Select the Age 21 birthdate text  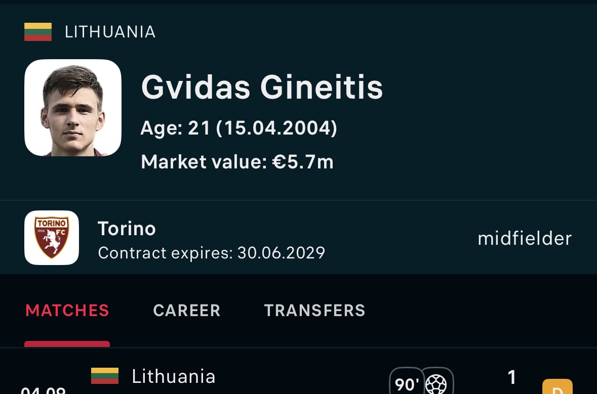click(x=238, y=128)
